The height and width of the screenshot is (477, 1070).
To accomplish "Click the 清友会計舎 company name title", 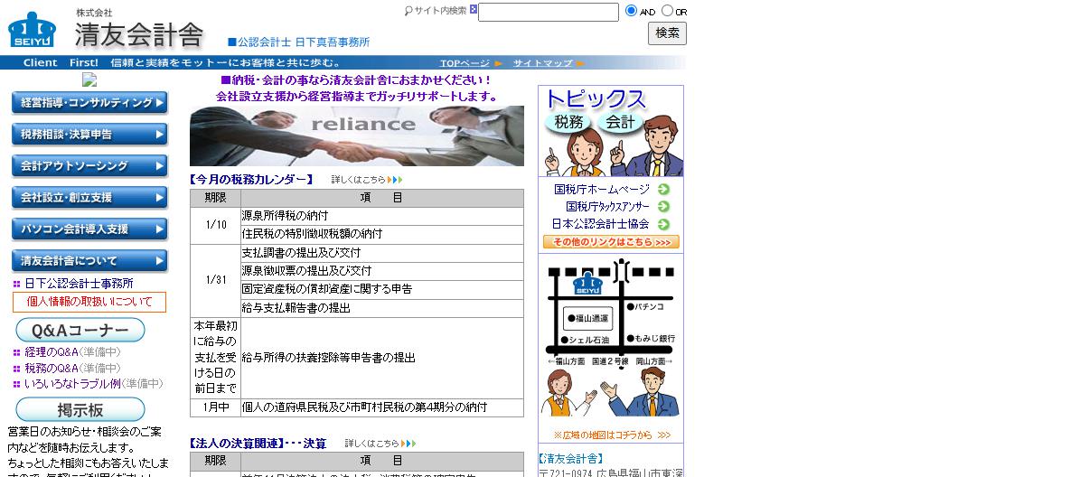I will click(x=139, y=35).
